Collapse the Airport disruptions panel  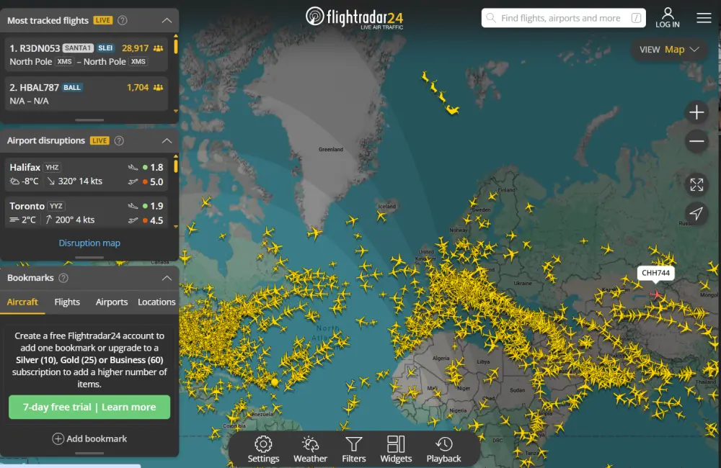pyautogui.click(x=167, y=141)
